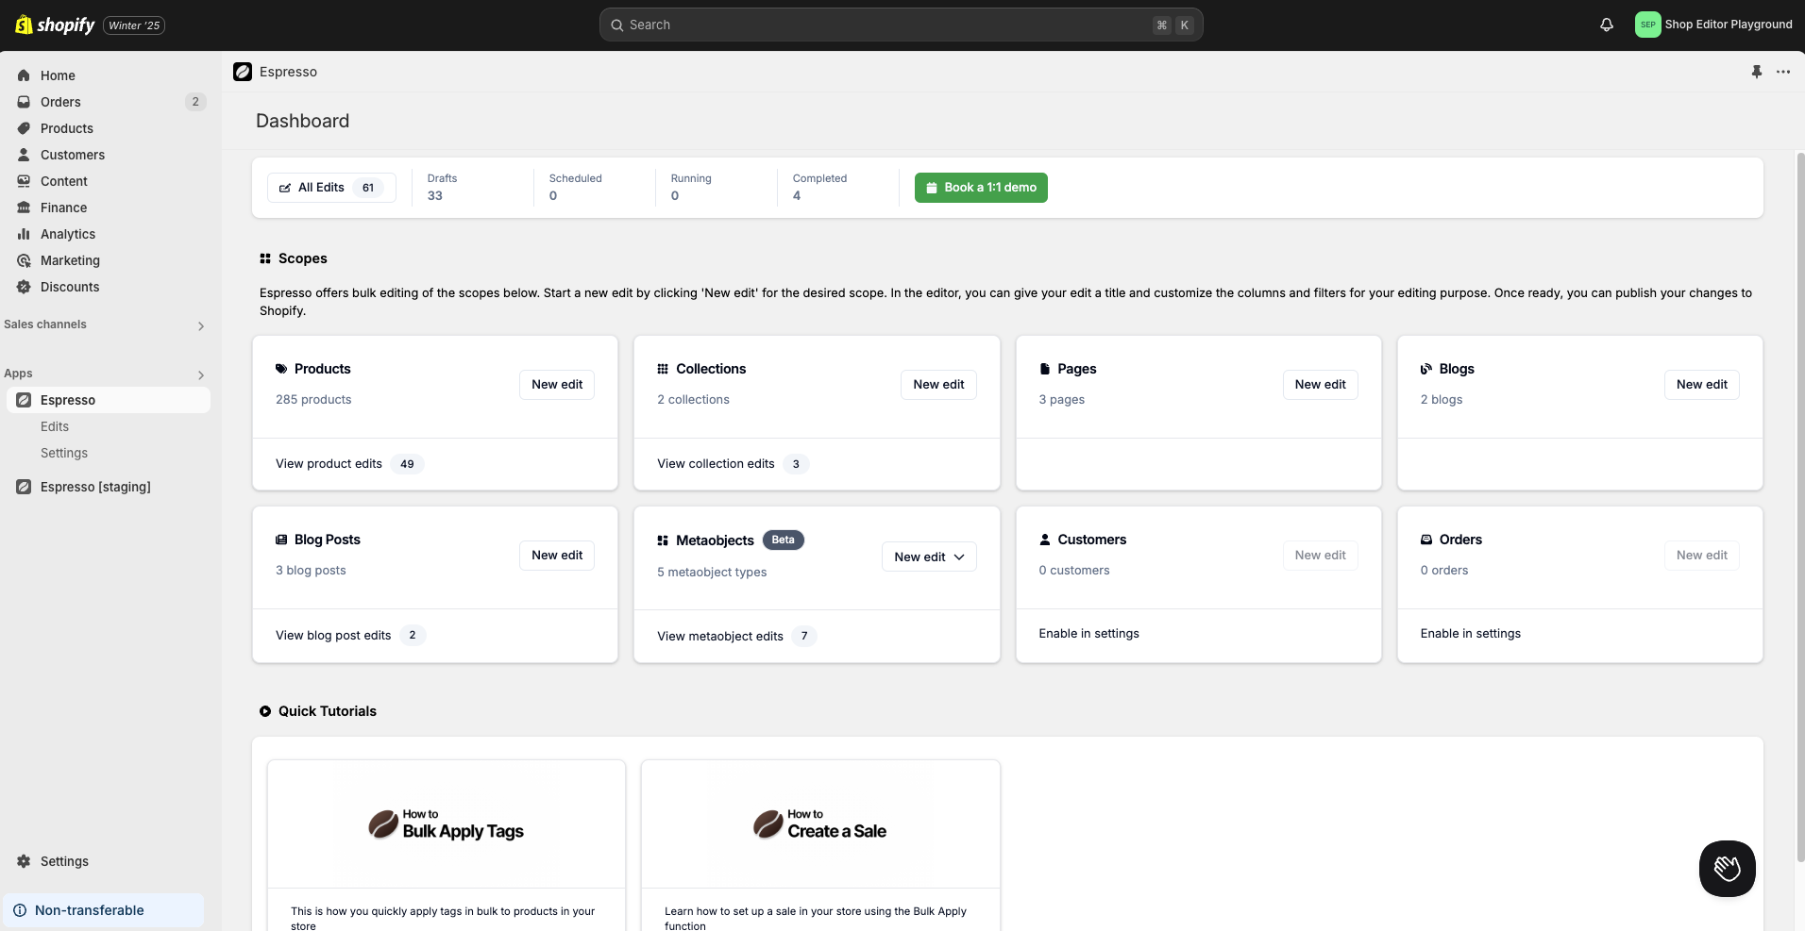
Task: Expand the Sales channels section
Action: 200,325
